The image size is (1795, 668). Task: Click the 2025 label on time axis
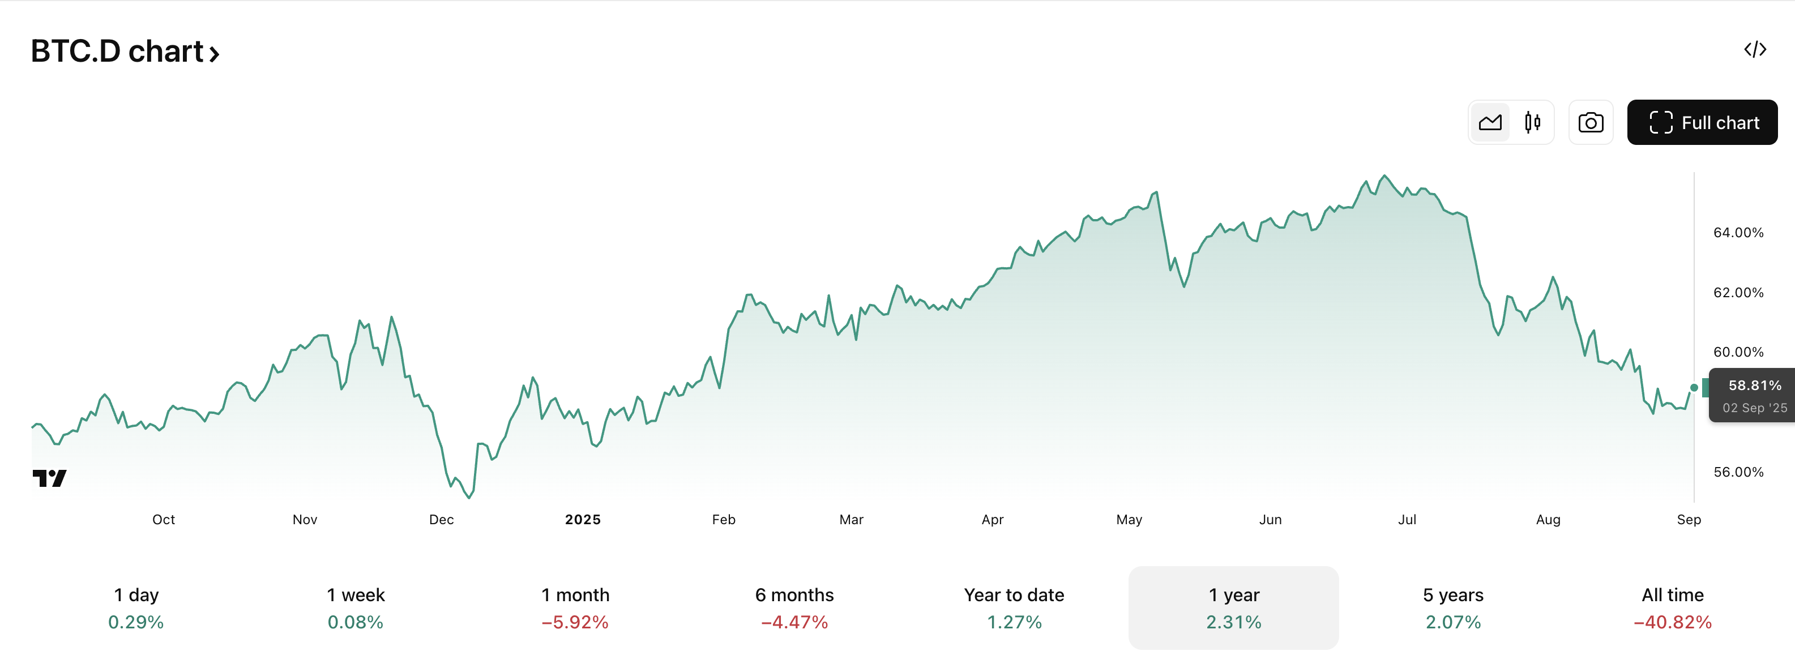click(x=583, y=520)
